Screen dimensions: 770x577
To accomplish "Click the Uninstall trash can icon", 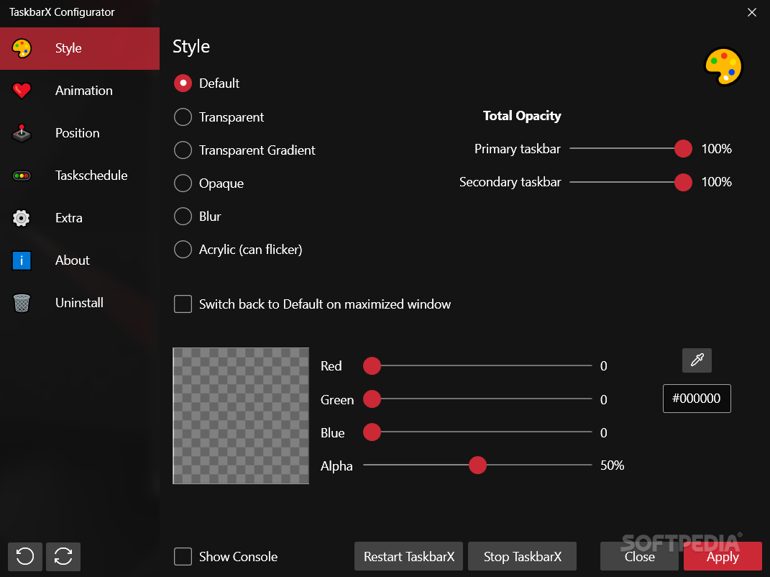I will [22, 303].
